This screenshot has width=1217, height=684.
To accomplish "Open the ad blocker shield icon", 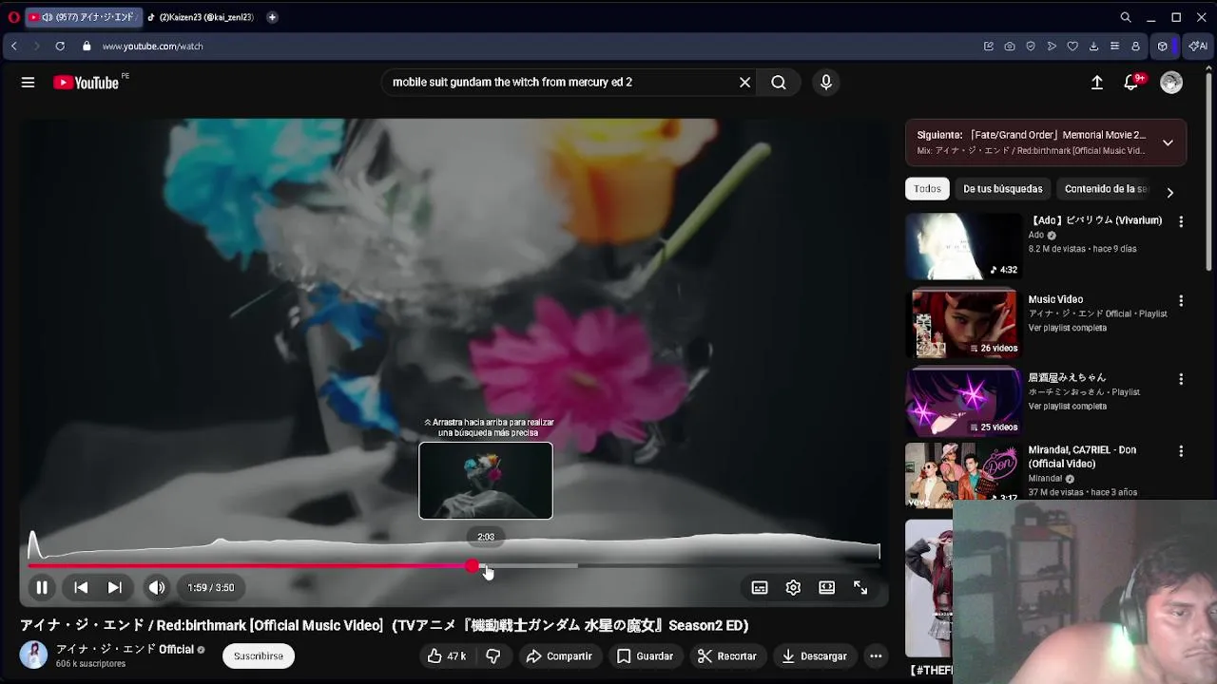I will tap(1031, 46).
